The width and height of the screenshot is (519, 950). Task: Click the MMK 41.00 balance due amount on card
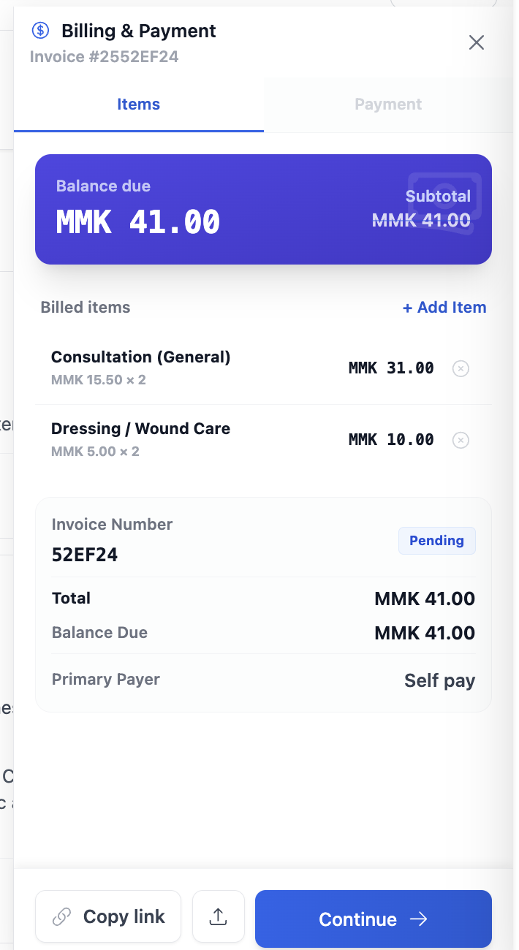(x=138, y=221)
